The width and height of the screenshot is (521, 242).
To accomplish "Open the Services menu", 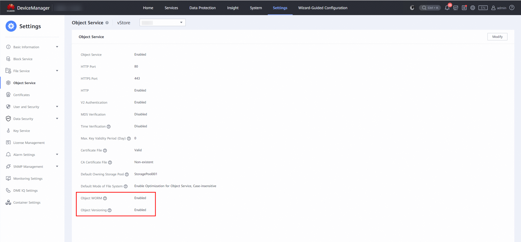I will (171, 8).
